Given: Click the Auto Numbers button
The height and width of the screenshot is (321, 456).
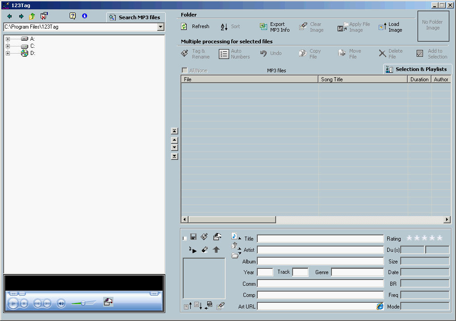Looking at the screenshot, I should [234, 54].
